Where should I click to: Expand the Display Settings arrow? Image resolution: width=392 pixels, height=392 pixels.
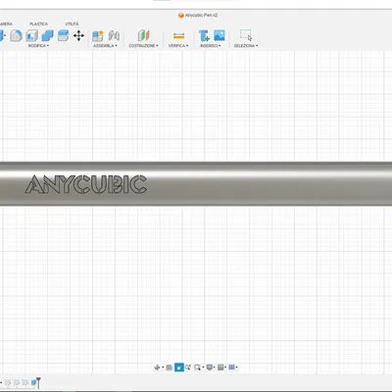215,367
